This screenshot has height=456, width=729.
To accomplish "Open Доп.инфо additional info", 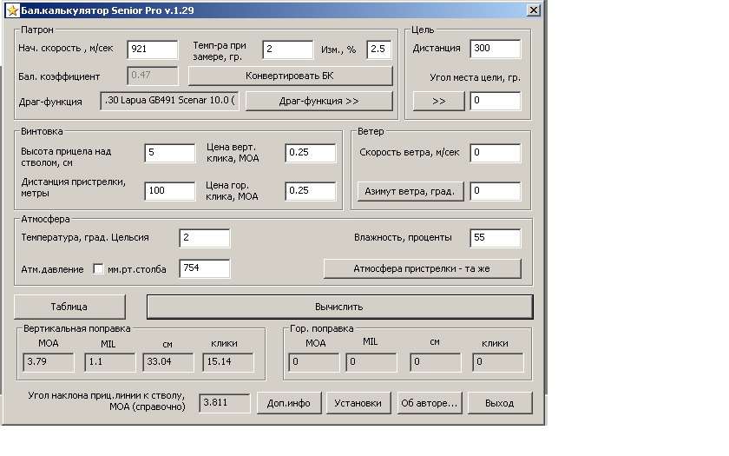I will click(x=288, y=403).
